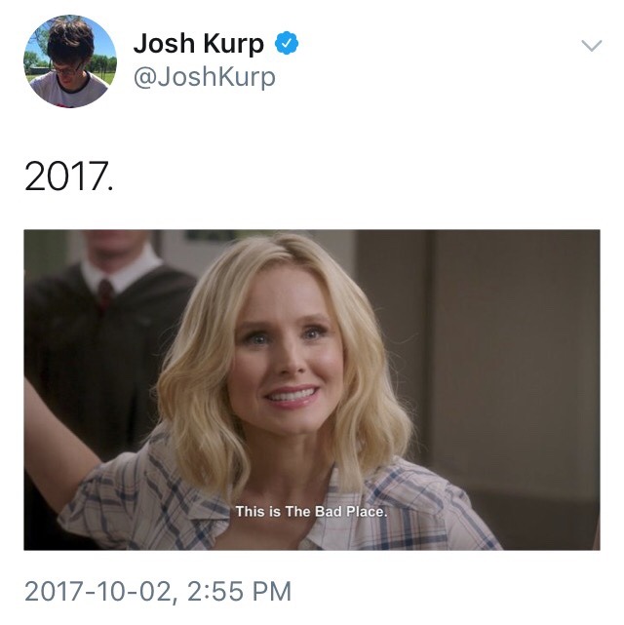Click the "This is The Bad Place." subtitle
Viewport: 624px width, 625px height.
coord(311,511)
